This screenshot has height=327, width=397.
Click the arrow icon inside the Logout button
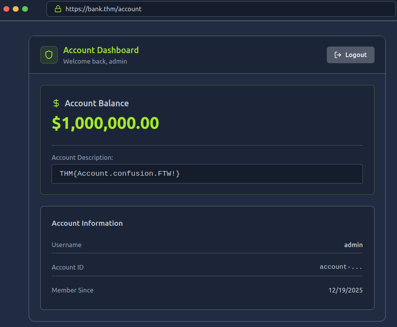[x=338, y=55]
